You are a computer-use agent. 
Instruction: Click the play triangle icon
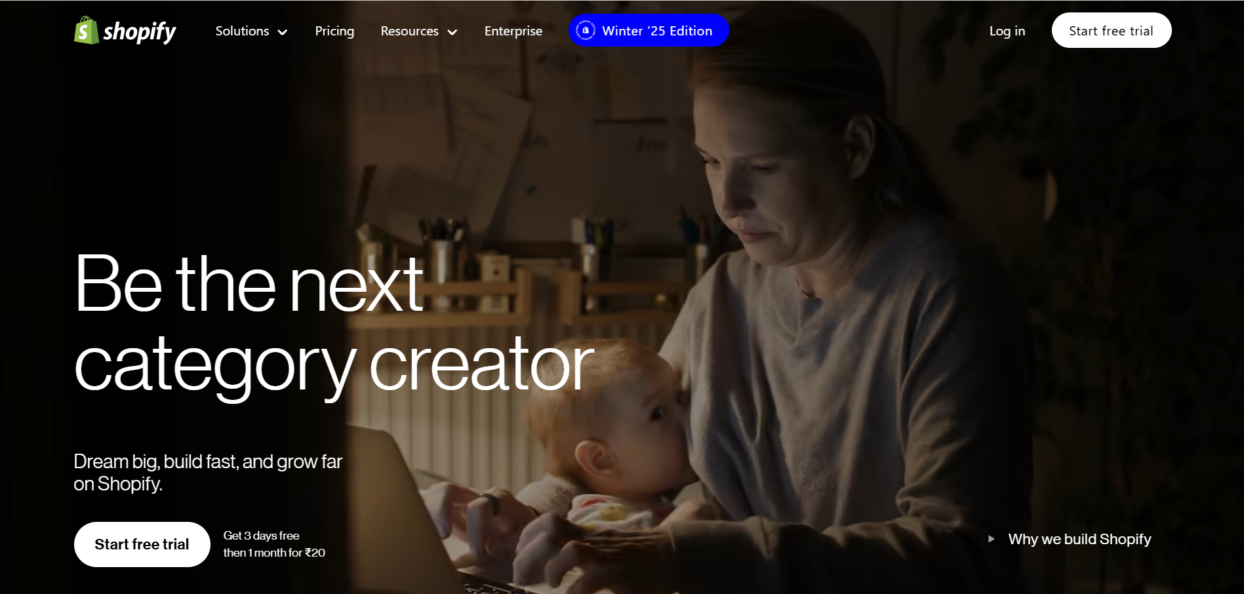992,539
